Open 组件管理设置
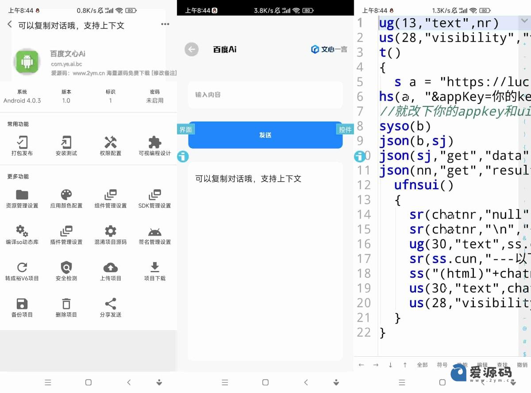Viewport: 531px width, 393px height. pos(111,198)
